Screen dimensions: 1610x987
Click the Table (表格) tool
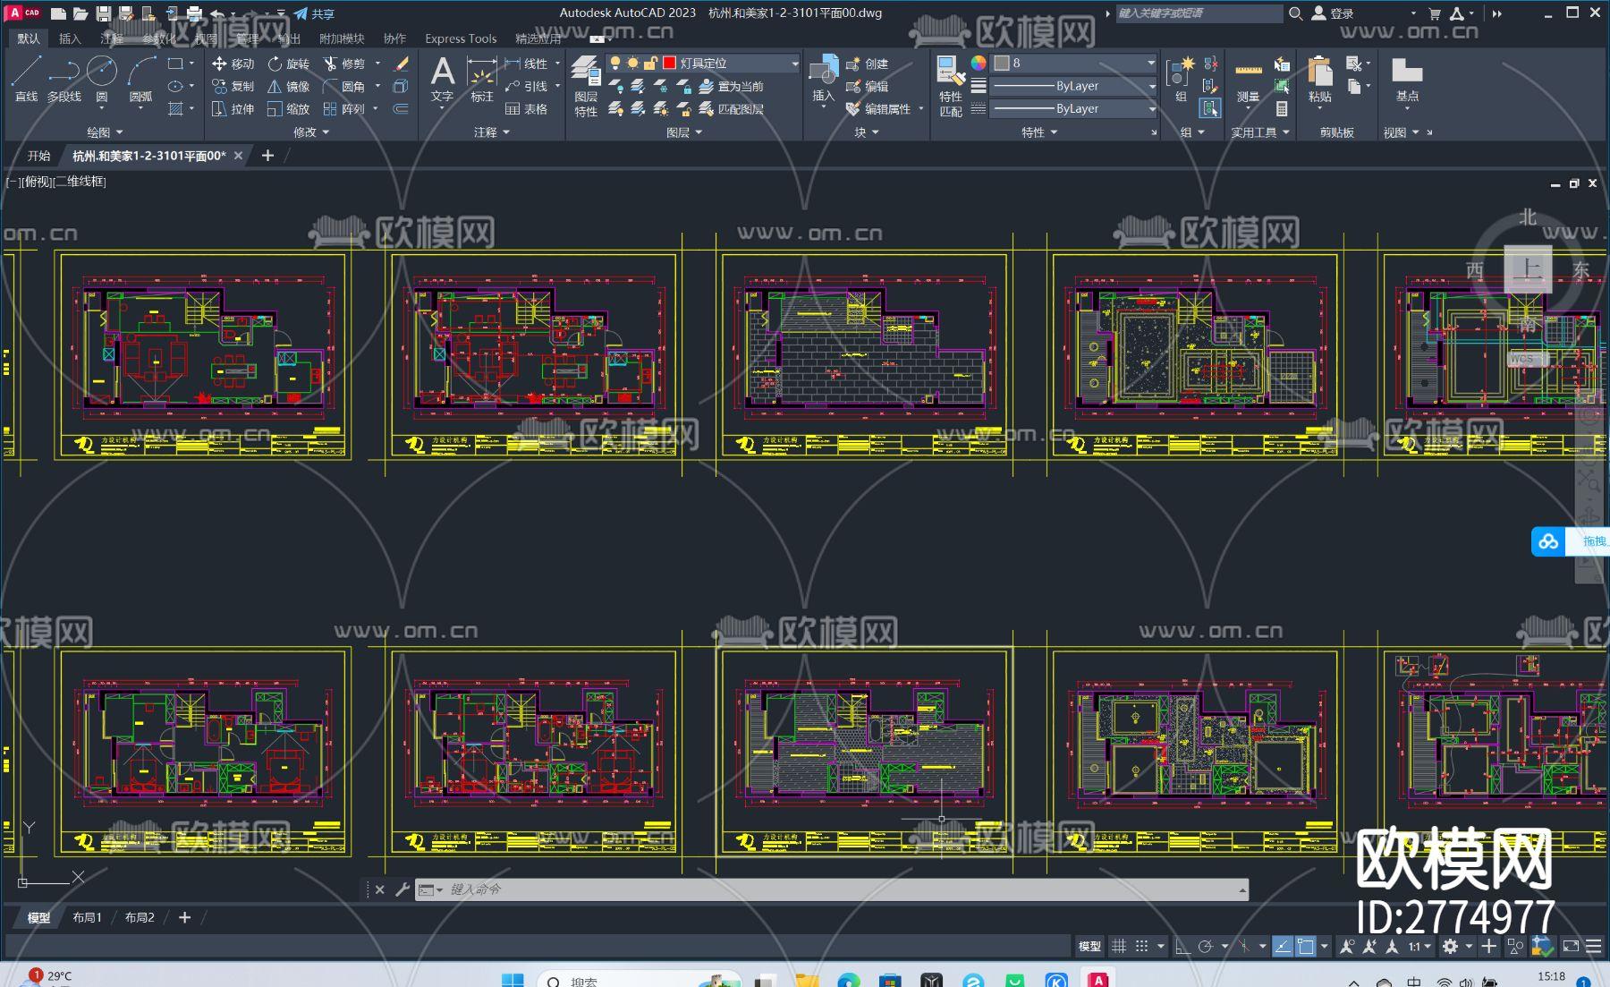pyautogui.click(x=526, y=108)
